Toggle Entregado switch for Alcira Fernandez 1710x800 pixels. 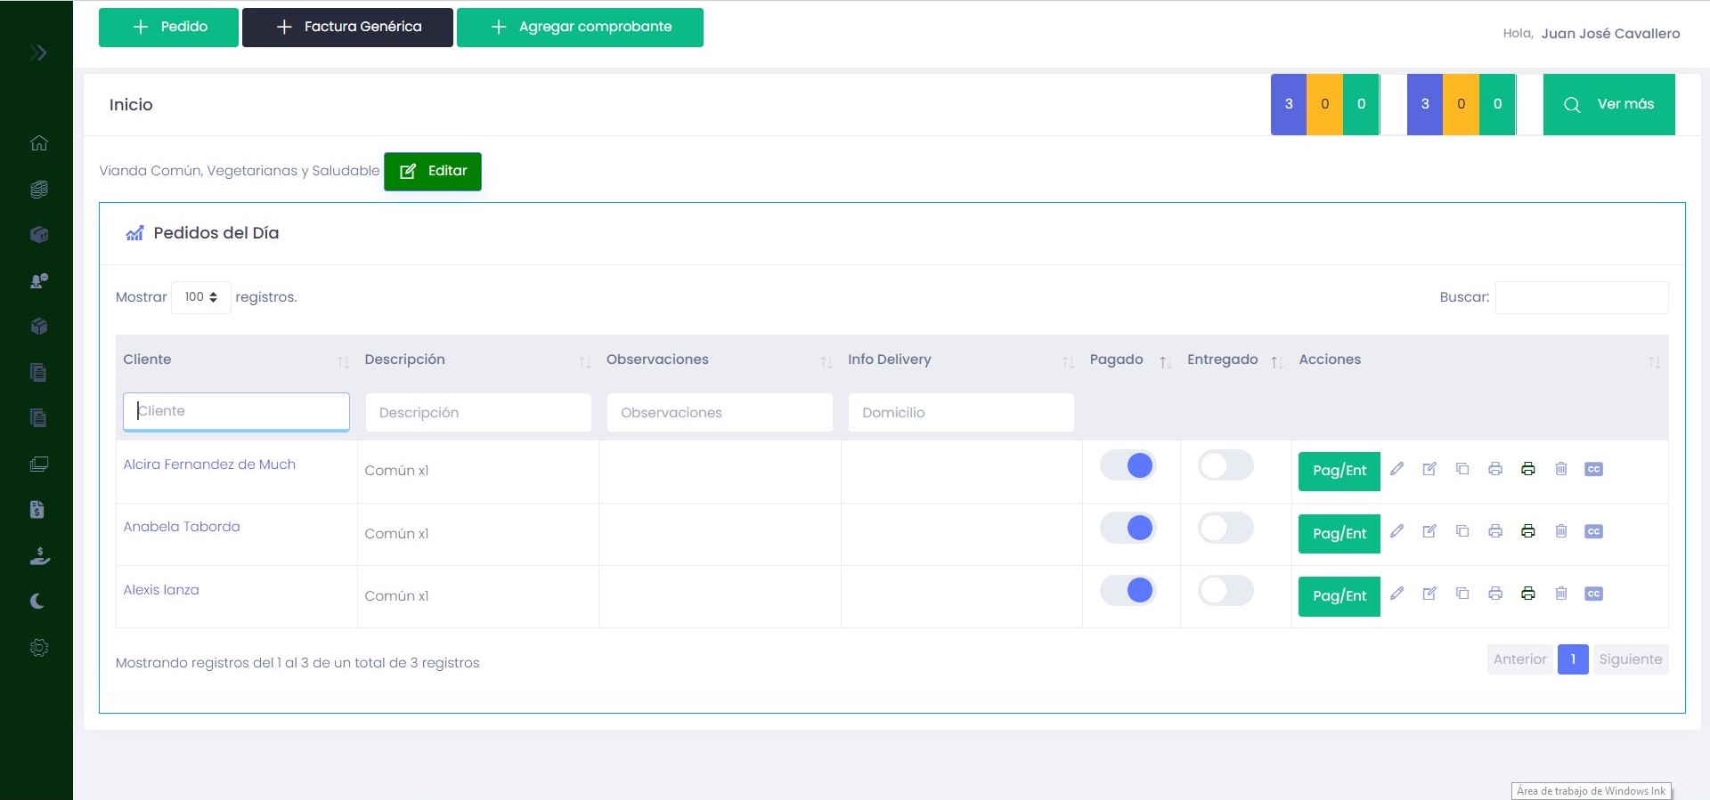click(x=1225, y=465)
